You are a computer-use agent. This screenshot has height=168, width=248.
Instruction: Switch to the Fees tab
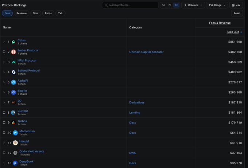[x=7, y=13]
